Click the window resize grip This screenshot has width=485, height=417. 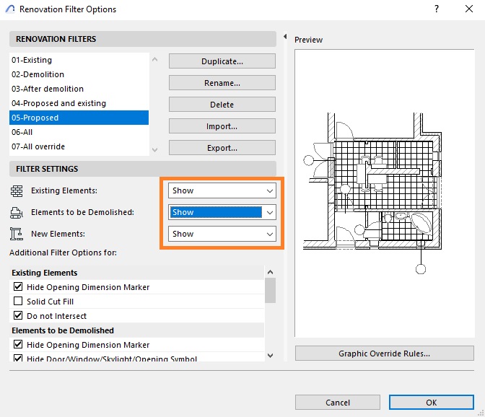(481, 413)
